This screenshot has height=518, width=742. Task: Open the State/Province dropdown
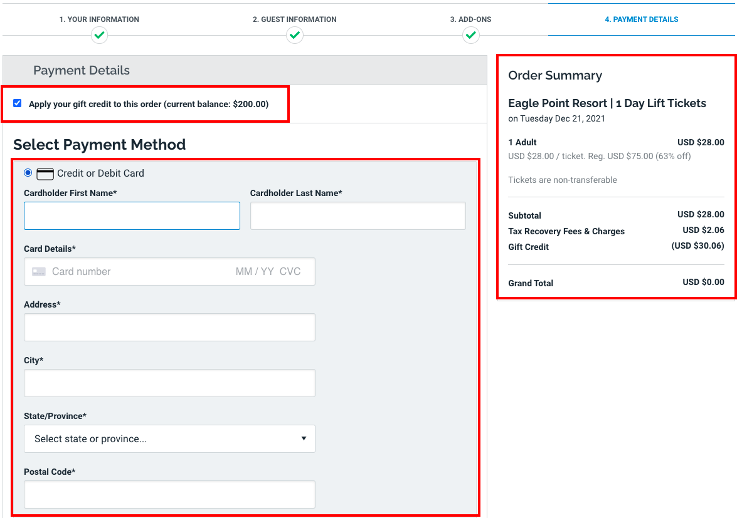pos(169,438)
